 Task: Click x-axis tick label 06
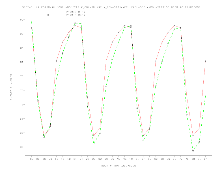click(44, 159)
